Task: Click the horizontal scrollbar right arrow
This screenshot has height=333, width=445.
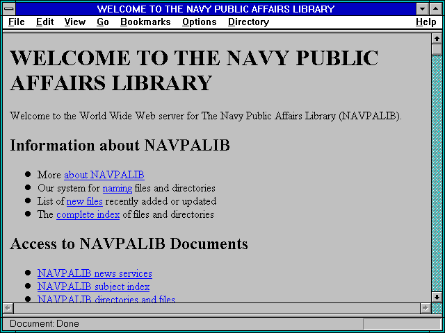Action: pyautogui.click(x=425, y=308)
